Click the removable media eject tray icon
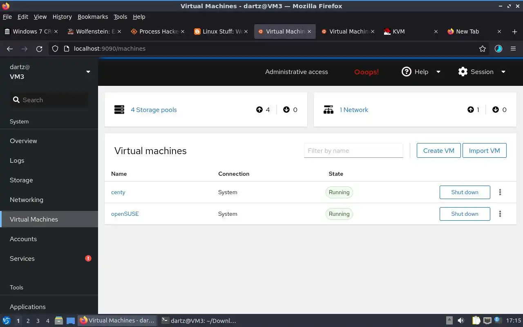This screenshot has height=327, width=523. (x=449, y=321)
